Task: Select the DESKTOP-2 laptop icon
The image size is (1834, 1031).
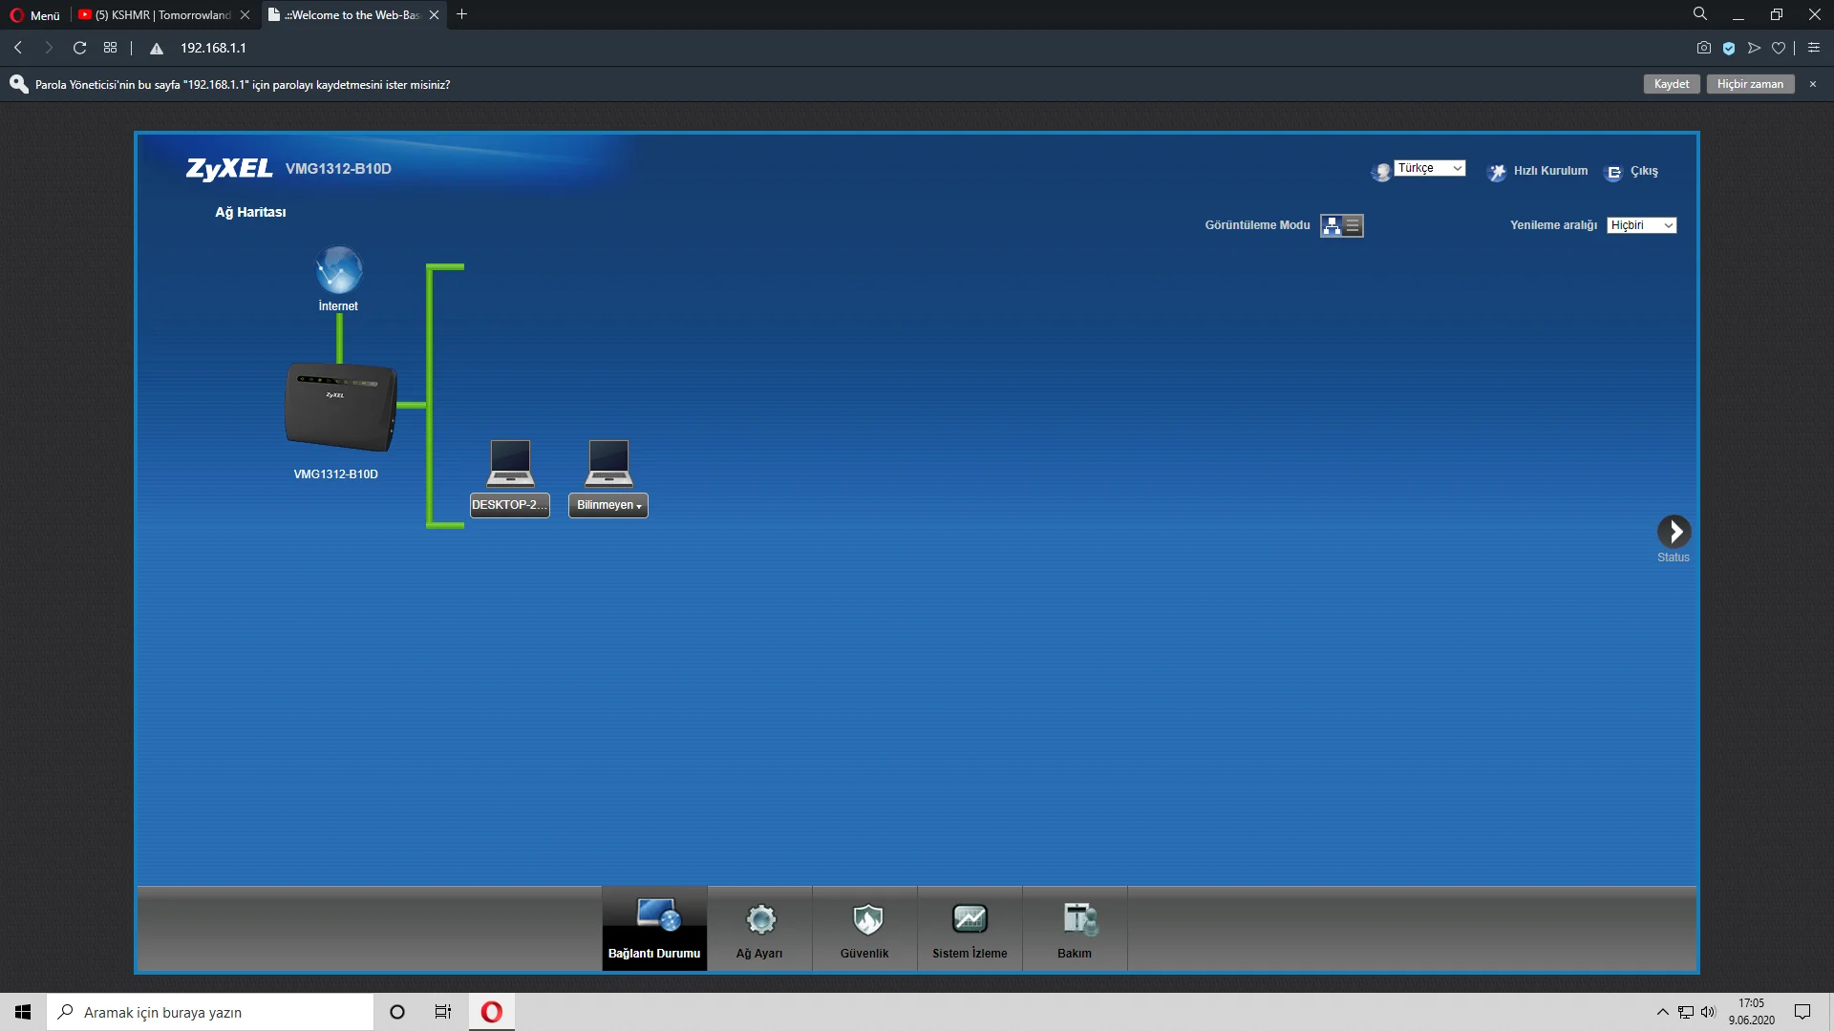Action: click(510, 463)
